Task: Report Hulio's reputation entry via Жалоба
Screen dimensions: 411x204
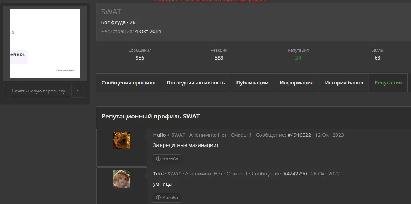Action: click(167, 159)
